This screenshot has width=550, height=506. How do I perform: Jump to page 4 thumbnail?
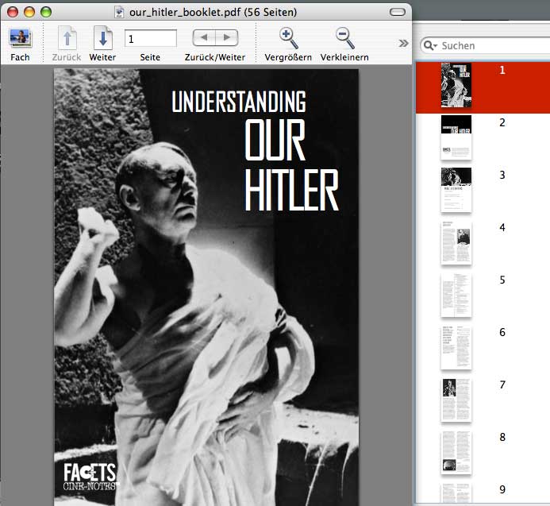point(456,242)
